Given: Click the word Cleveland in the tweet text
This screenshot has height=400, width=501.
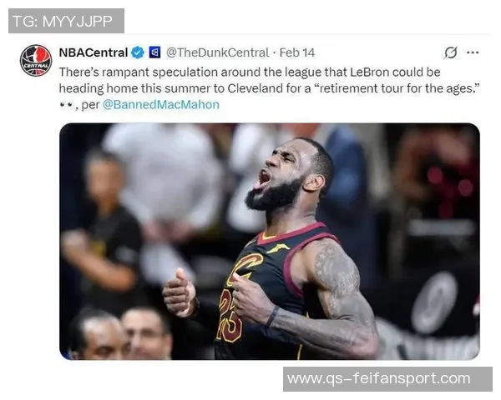Looking at the screenshot, I should 255,88.
